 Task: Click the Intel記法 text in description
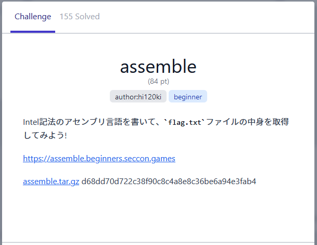41,122
